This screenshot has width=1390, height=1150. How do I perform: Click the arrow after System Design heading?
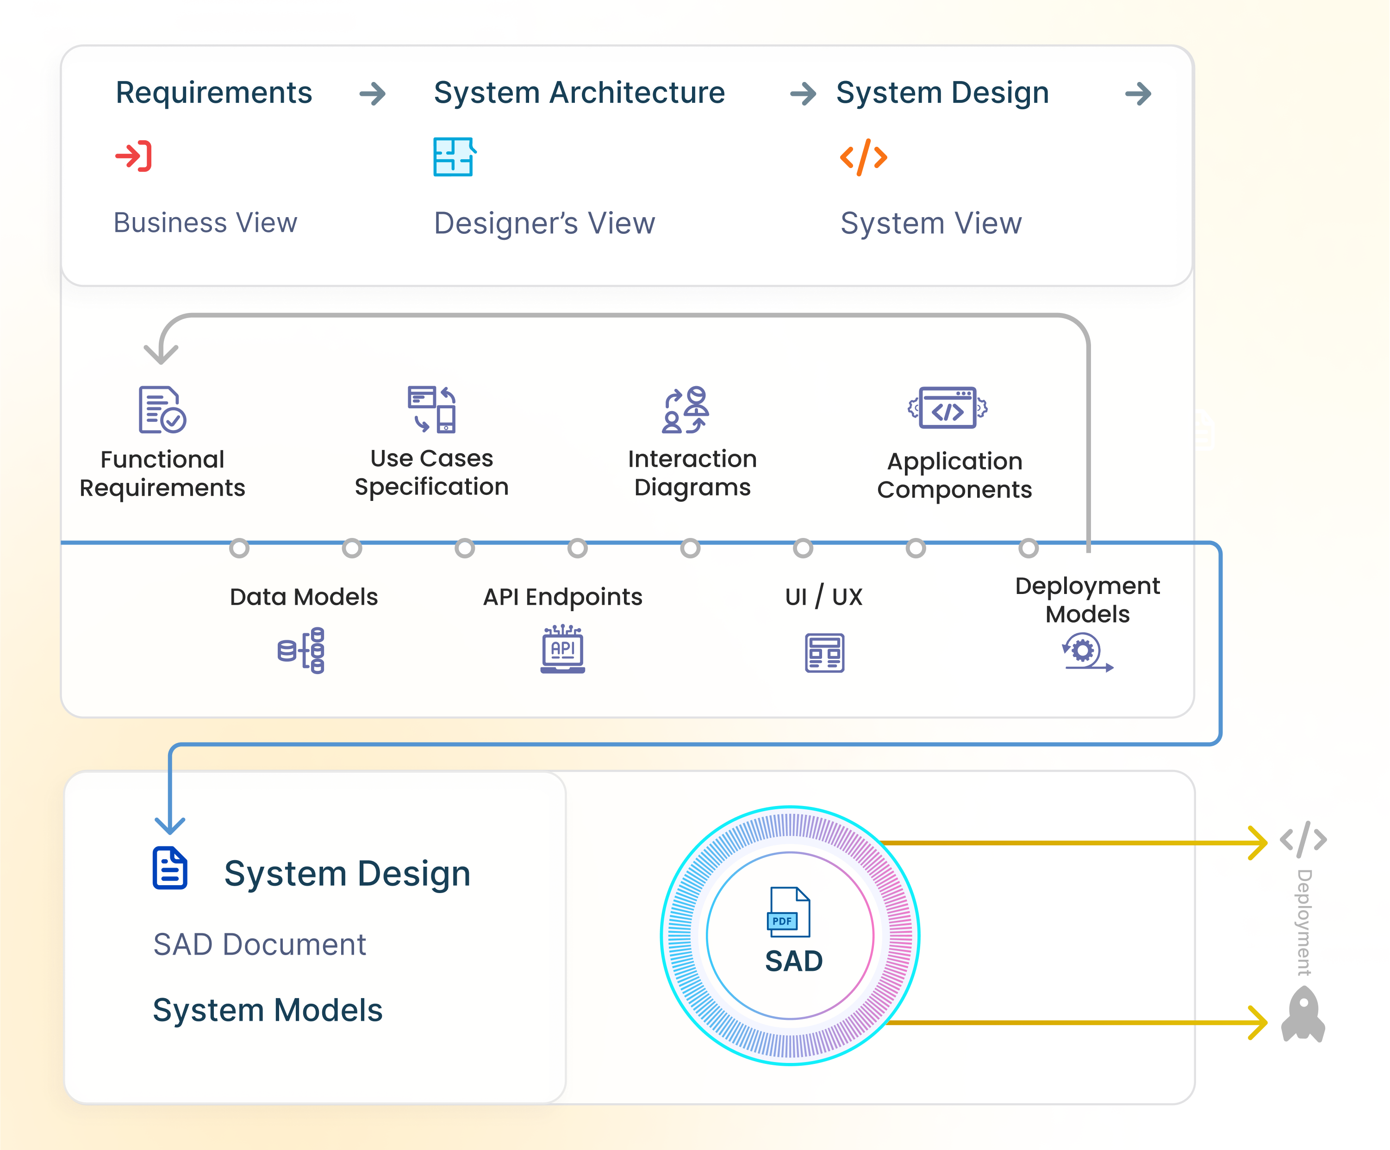1138,94
